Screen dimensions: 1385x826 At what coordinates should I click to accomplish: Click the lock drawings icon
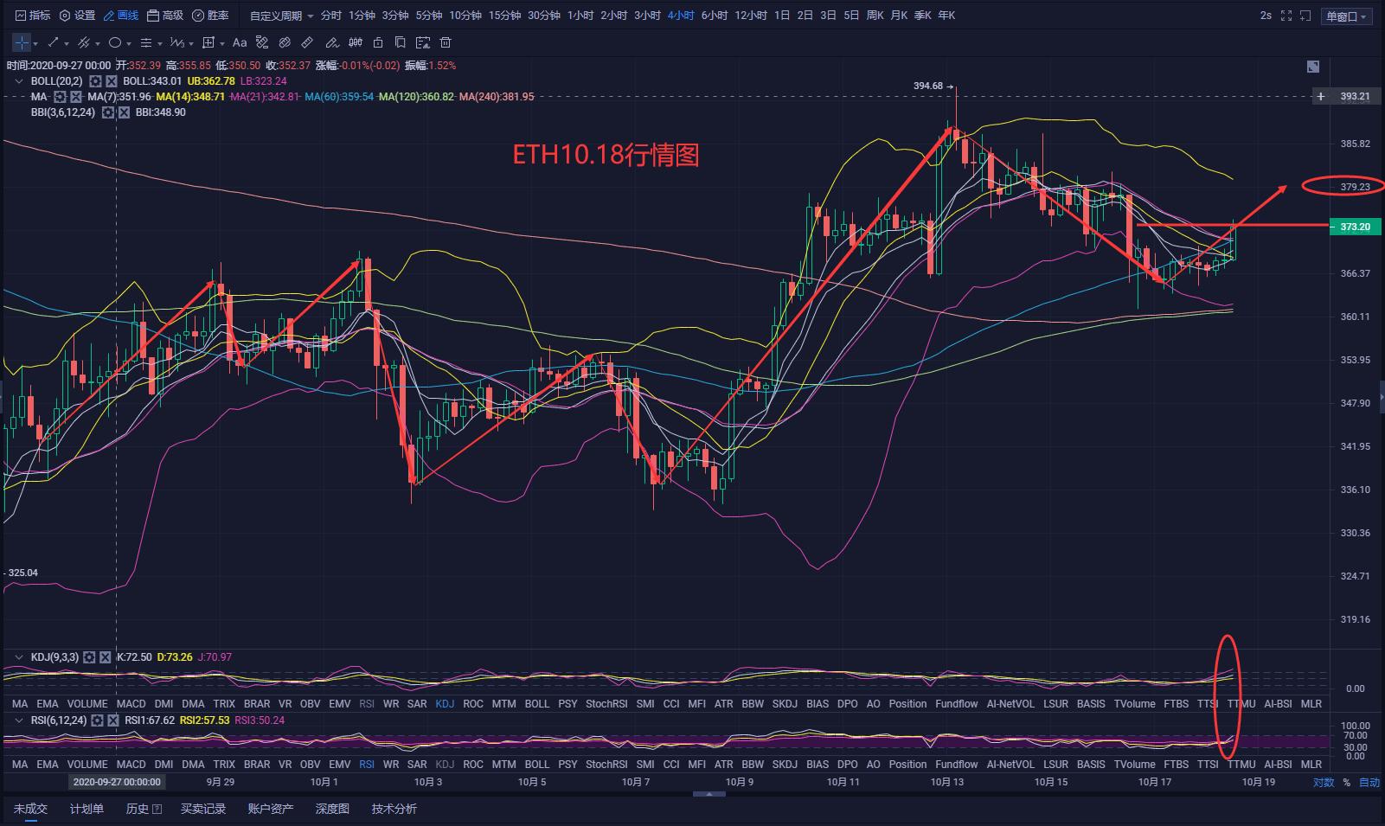(x=378, y=42)
